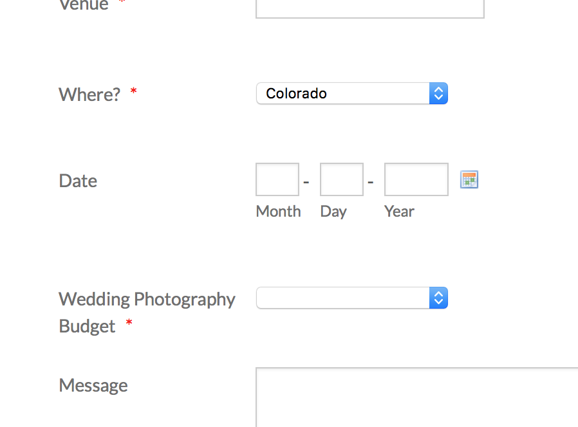578x427 pixels.
Task: Click blue arrows on the Colorado select
Action: (438, 94)
